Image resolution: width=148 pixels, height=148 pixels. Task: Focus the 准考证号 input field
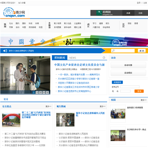tap(130, 87)
